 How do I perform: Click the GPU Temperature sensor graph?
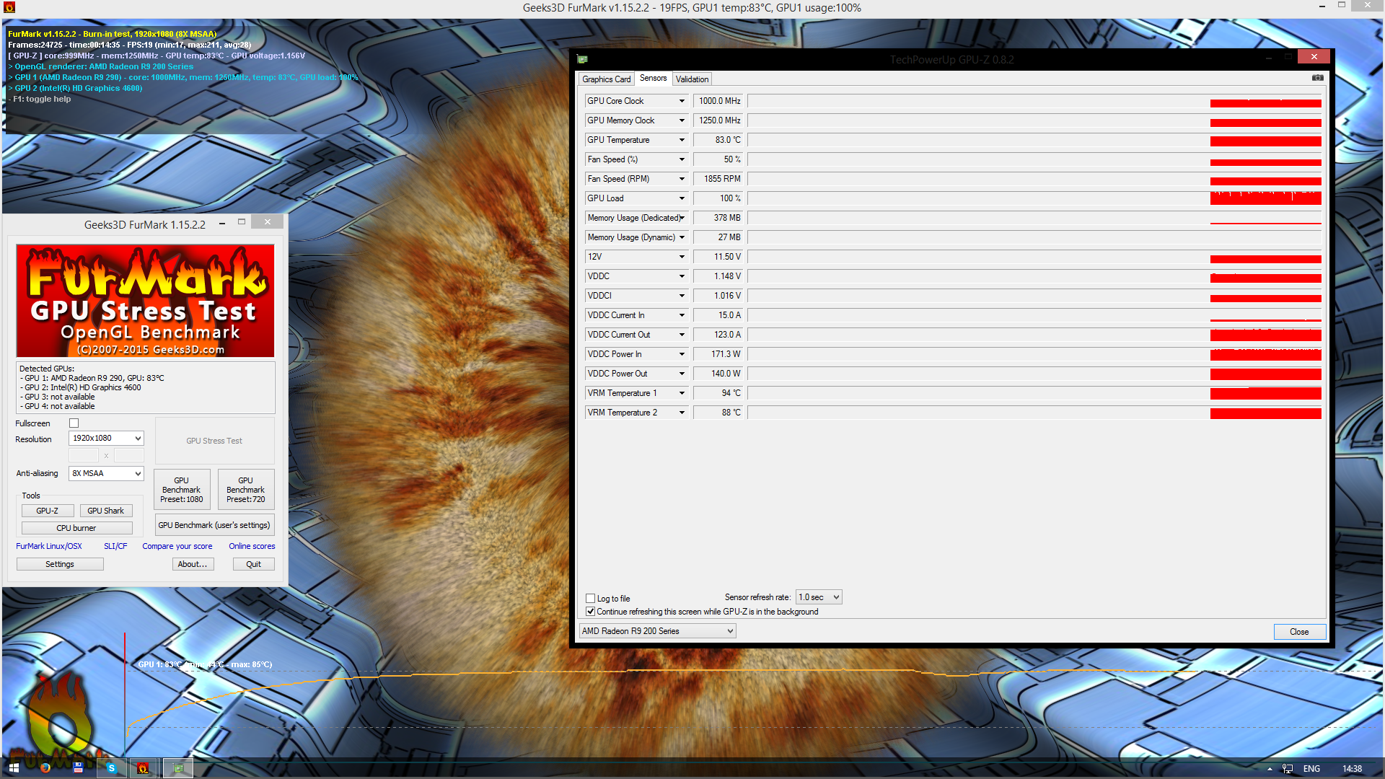tap(1035, 140)
